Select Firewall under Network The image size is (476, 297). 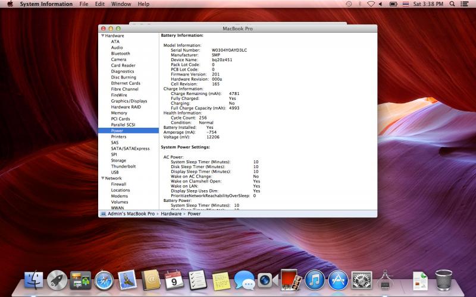[x=118, y=184]
